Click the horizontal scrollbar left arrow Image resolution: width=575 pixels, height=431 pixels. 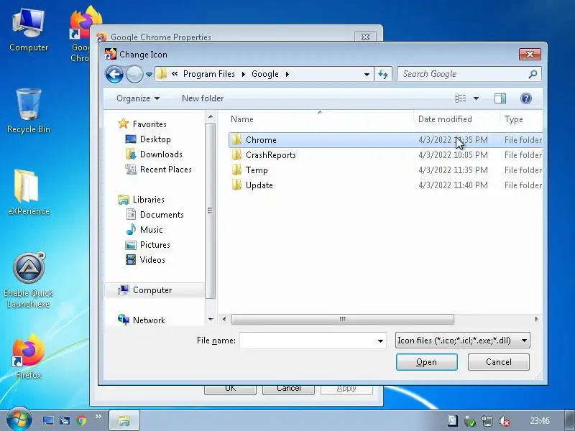(x=224, y=319)
